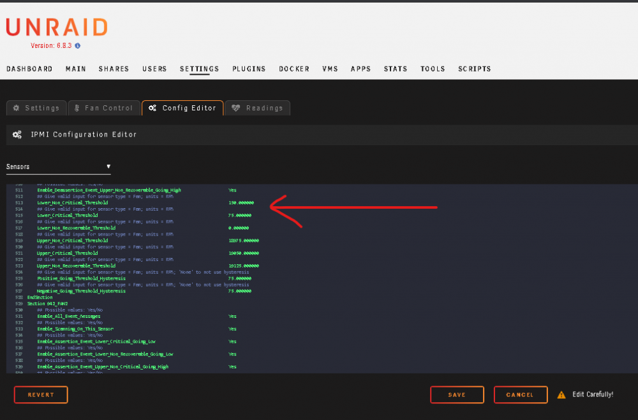638x420 pixels.
Task: Click the gear icon on Settings tab
Action: [17, 108]
